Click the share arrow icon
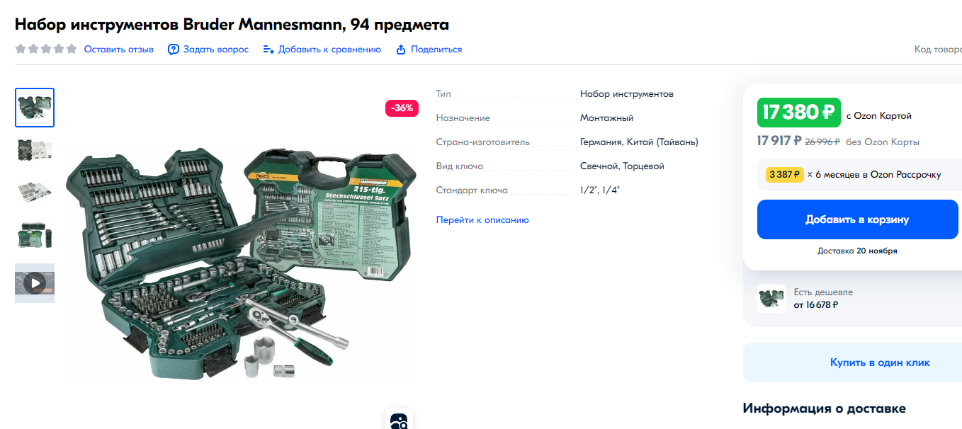Screen dimensions: 962x429 401,50
